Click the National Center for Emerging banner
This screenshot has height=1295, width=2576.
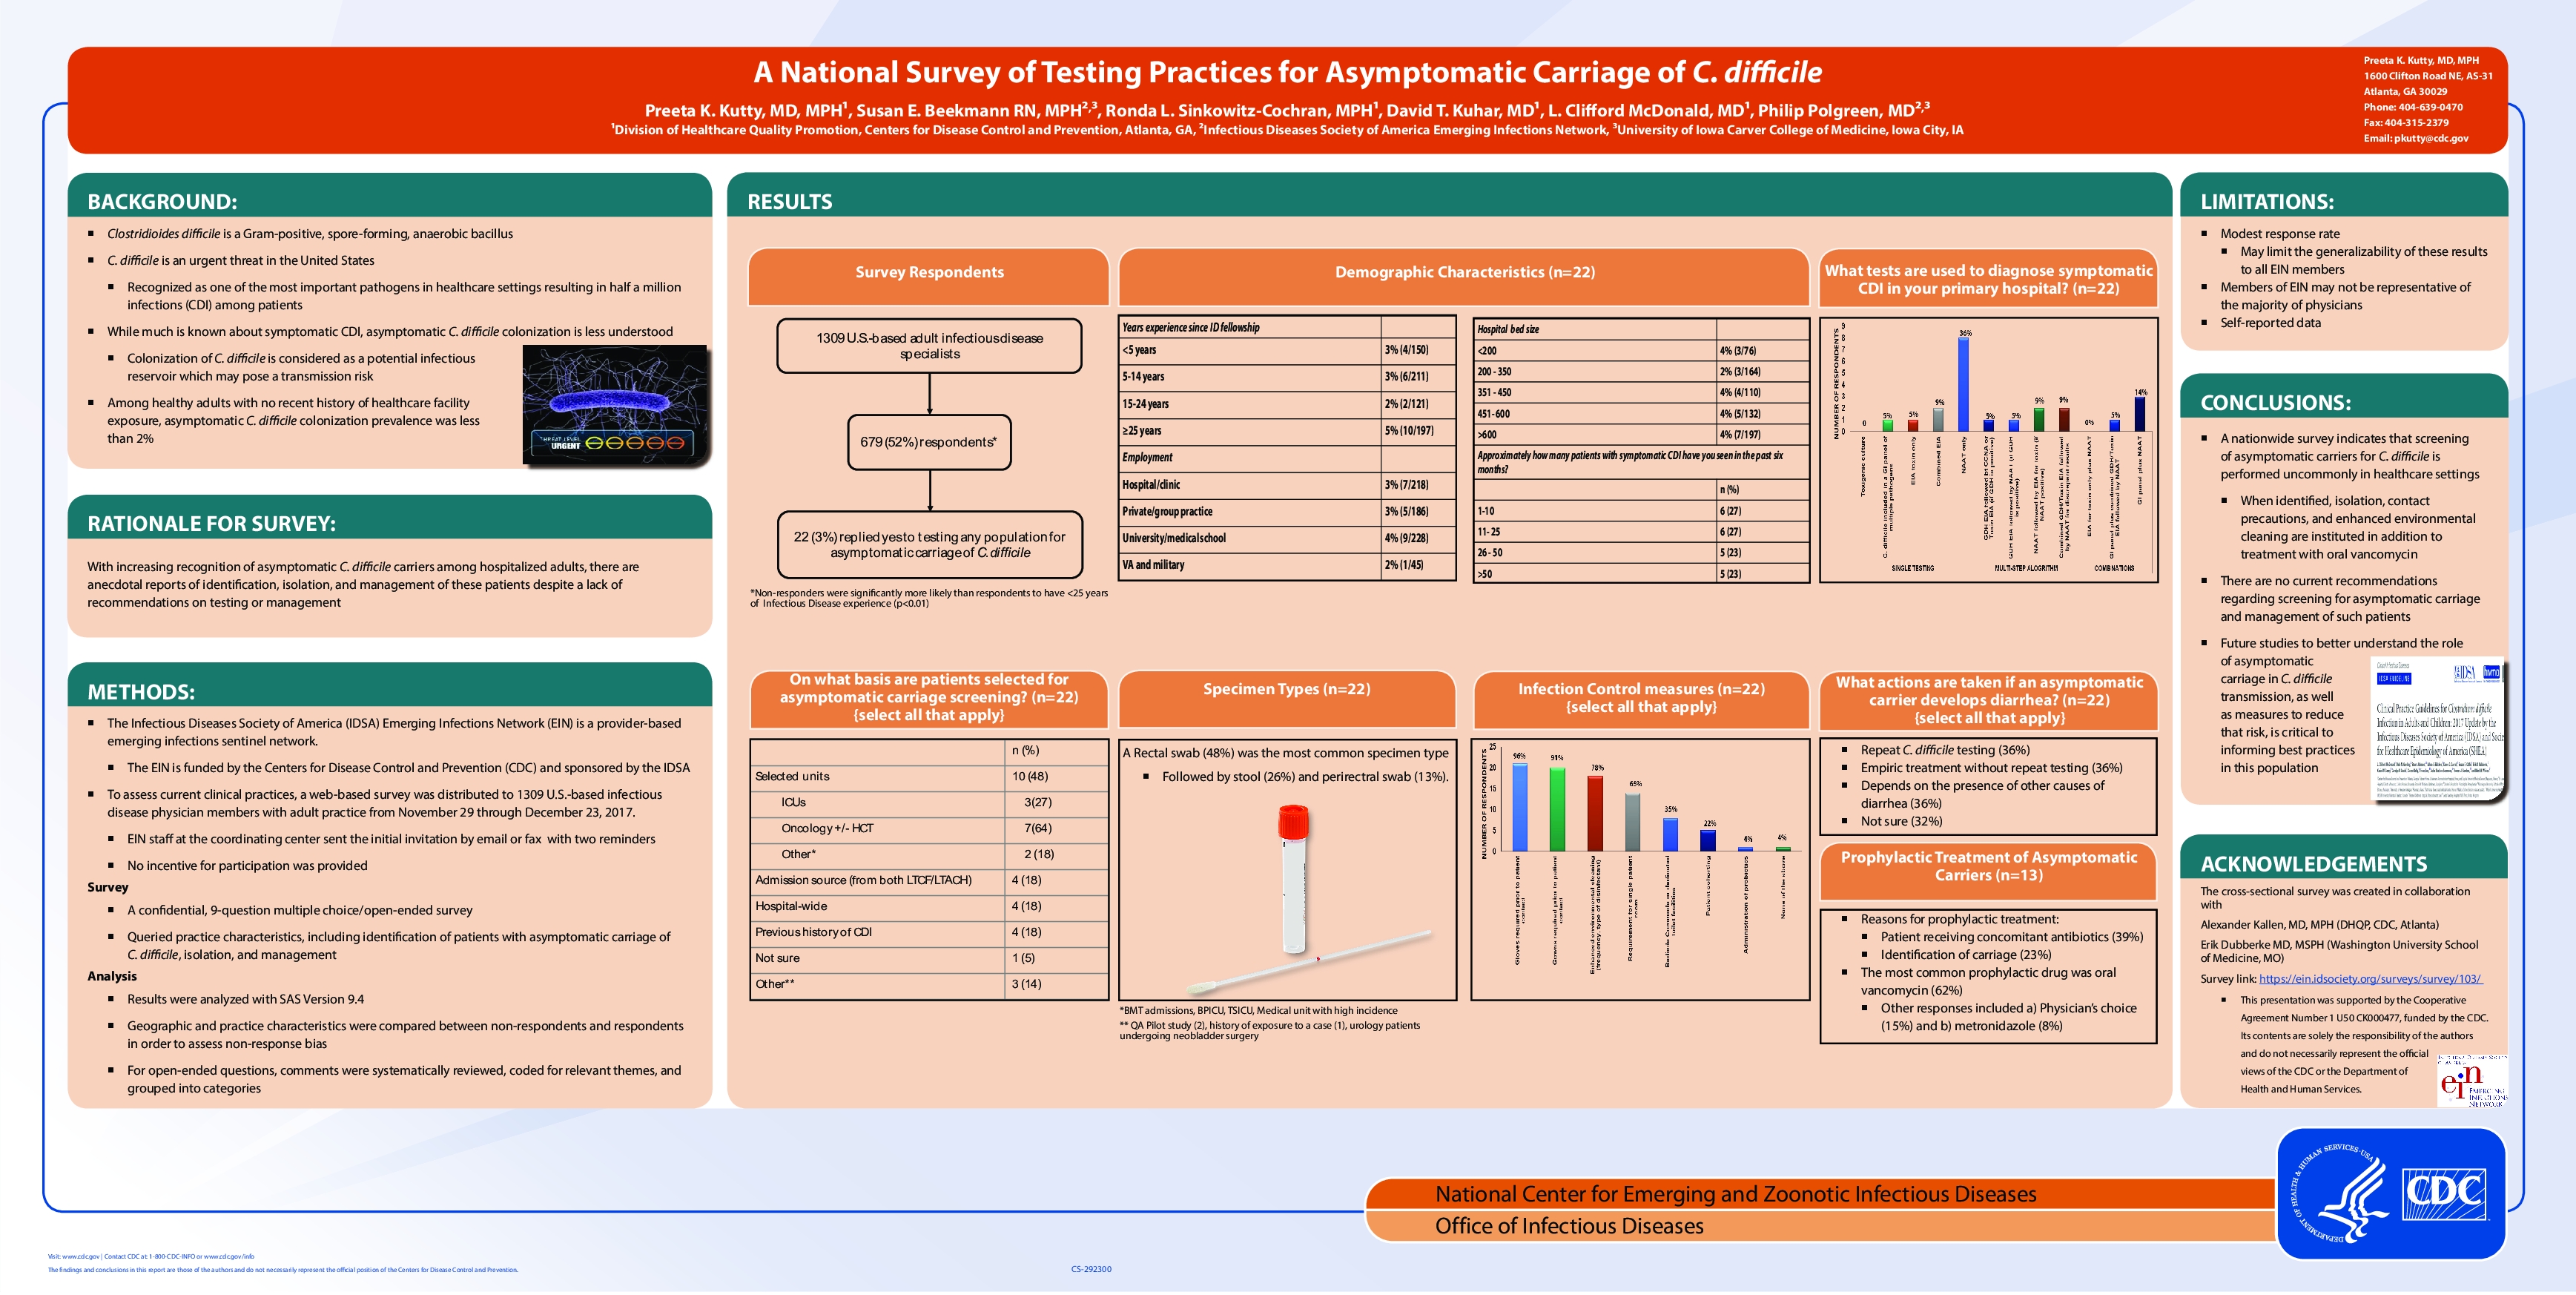click(x=1735, y=1194)
